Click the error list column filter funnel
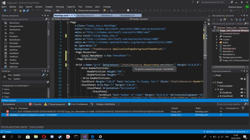The height and width of the screenshot is (140, 250). coord(243,108)
